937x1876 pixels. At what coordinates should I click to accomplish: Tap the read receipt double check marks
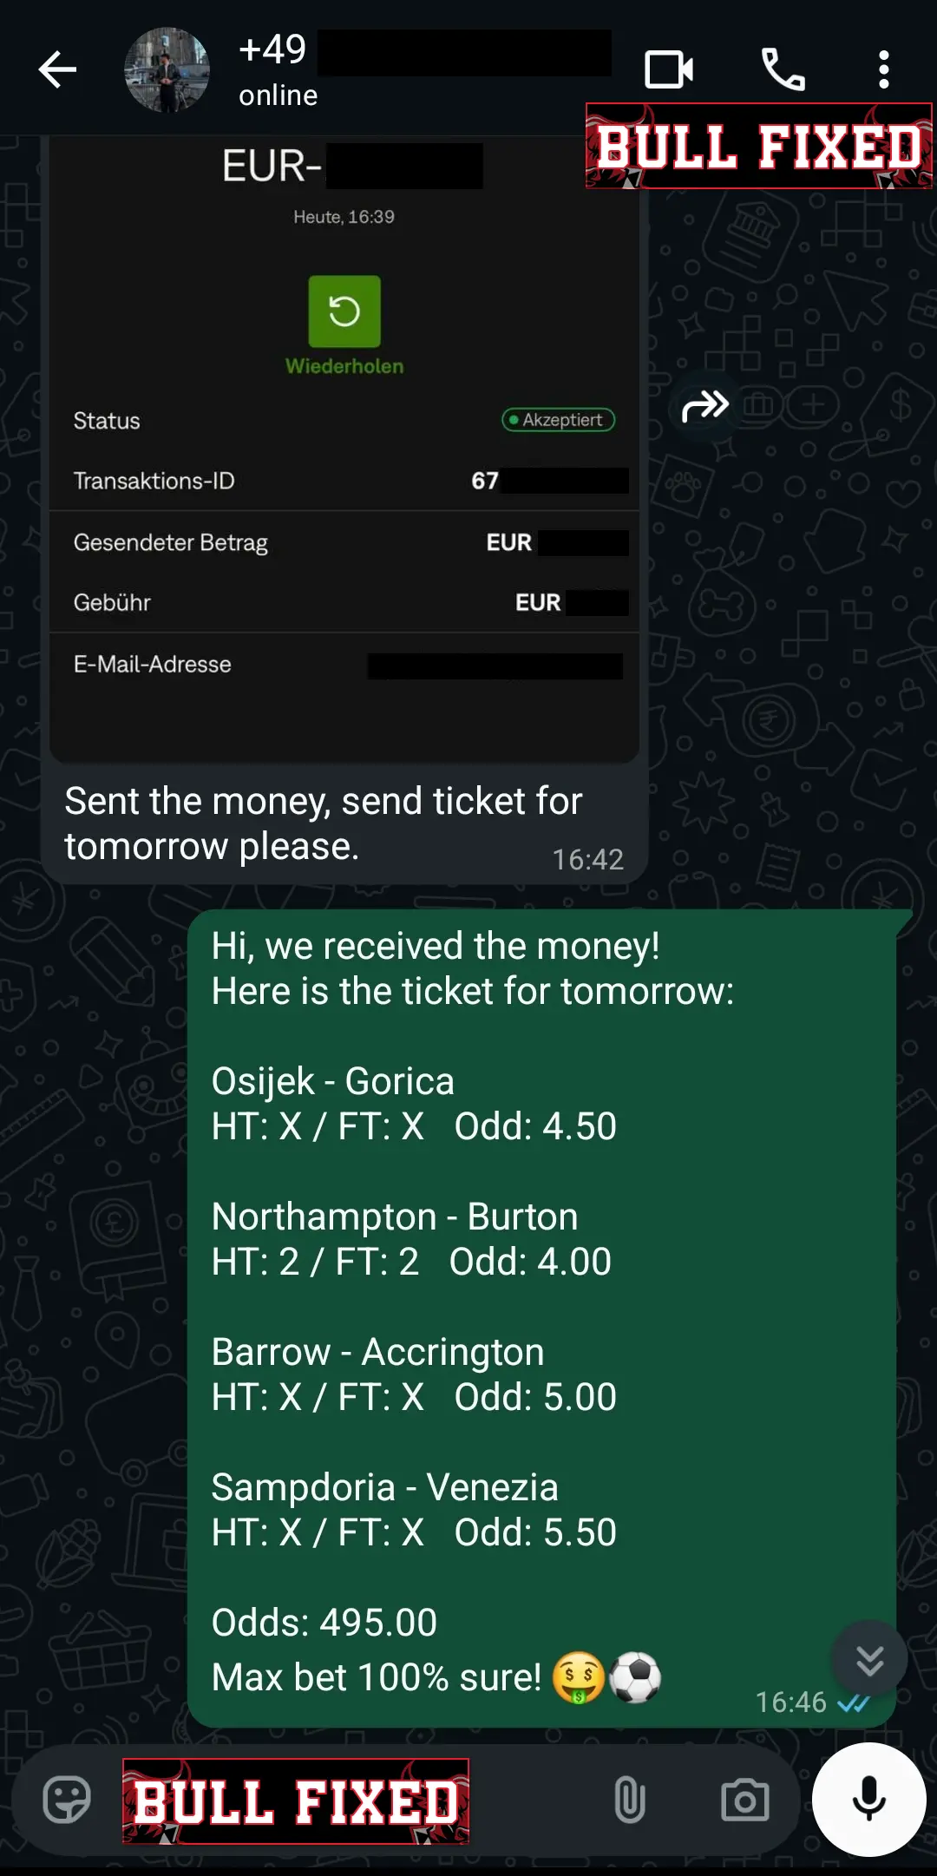click(854, 1702)
